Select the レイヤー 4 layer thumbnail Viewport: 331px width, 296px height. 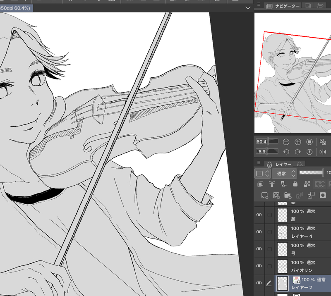coord(283,232)
